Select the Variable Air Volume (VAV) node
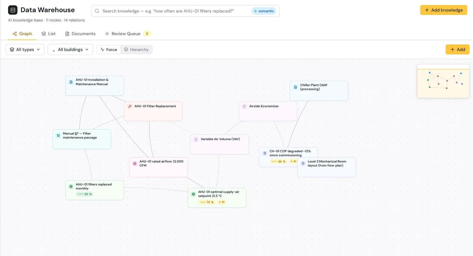The height and width of the screenshot is (256, 473). (x=220, y=144)
